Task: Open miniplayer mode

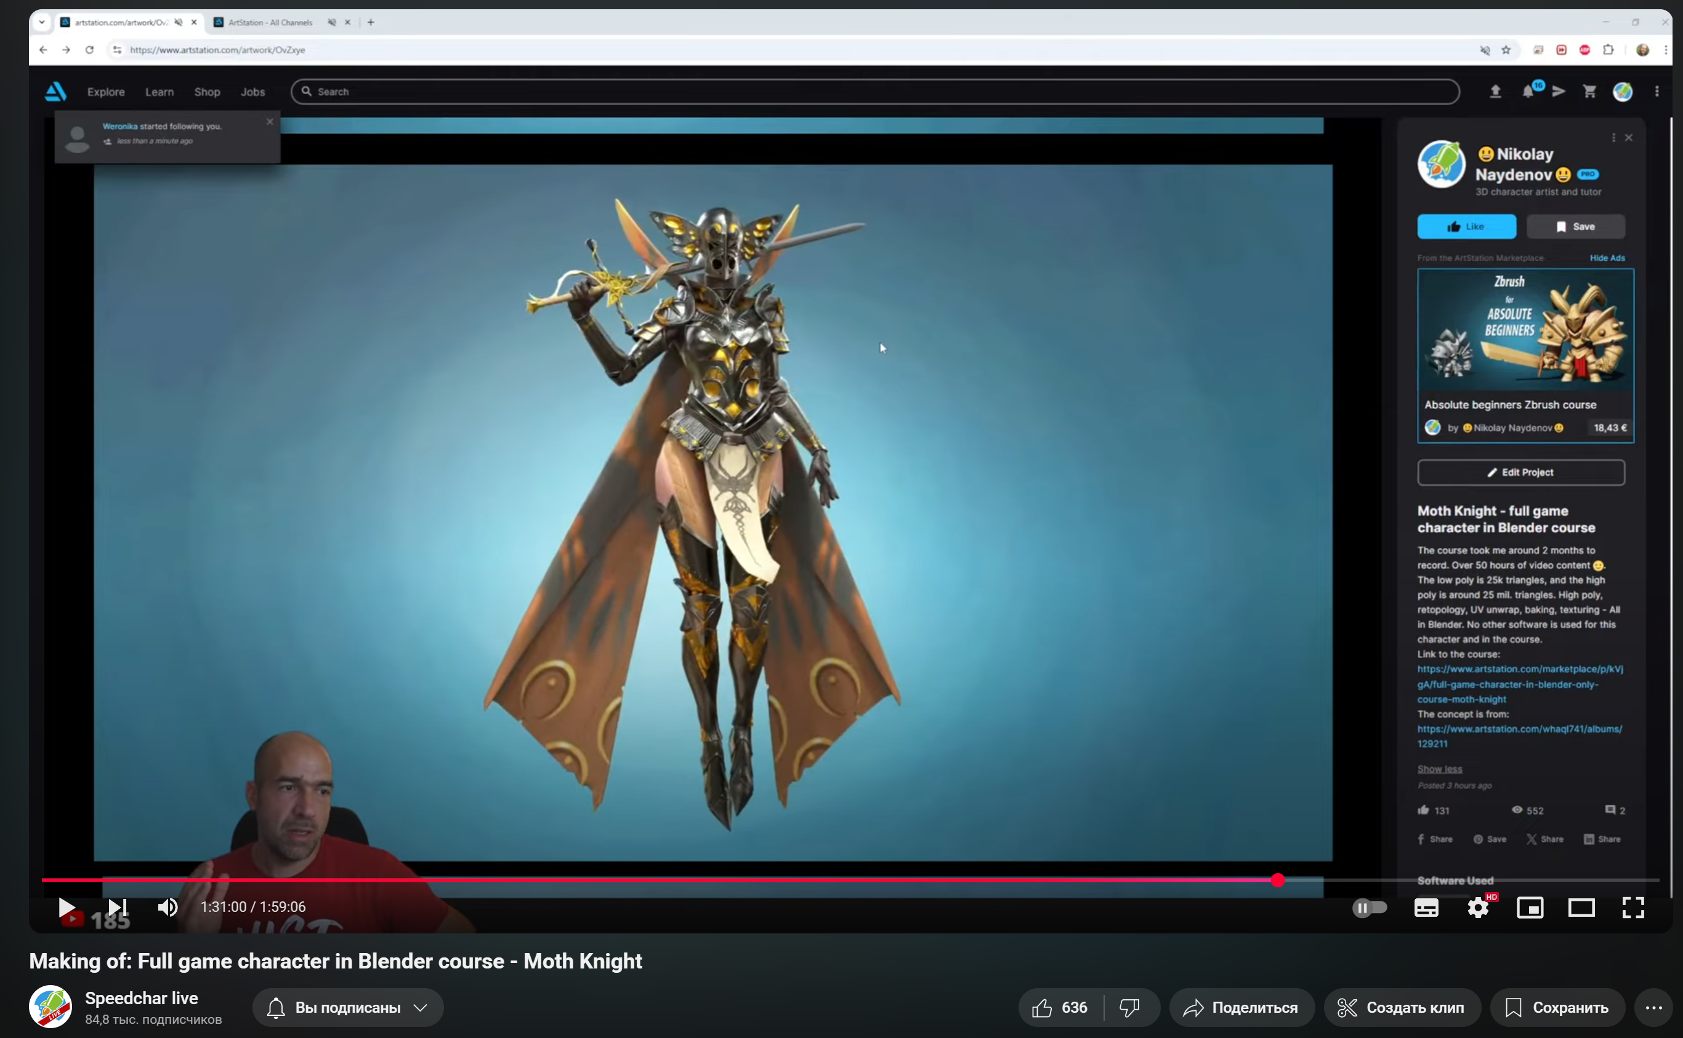Action: pyautogui.click(x=1530, y=908)
